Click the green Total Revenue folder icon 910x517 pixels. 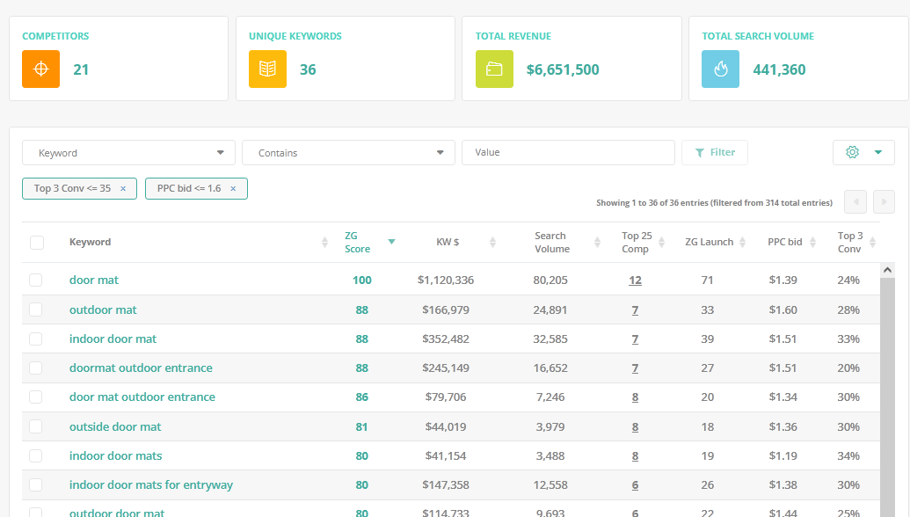point(494,69)
